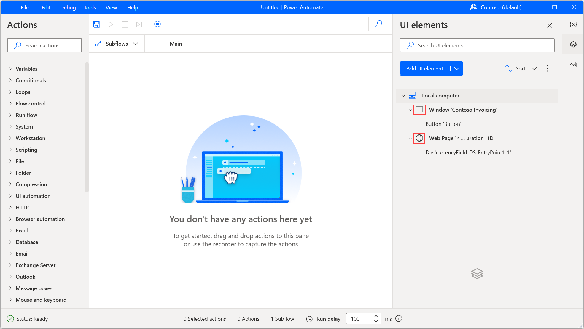
Task: Click the Save flow icon
Action: point(96,24)
